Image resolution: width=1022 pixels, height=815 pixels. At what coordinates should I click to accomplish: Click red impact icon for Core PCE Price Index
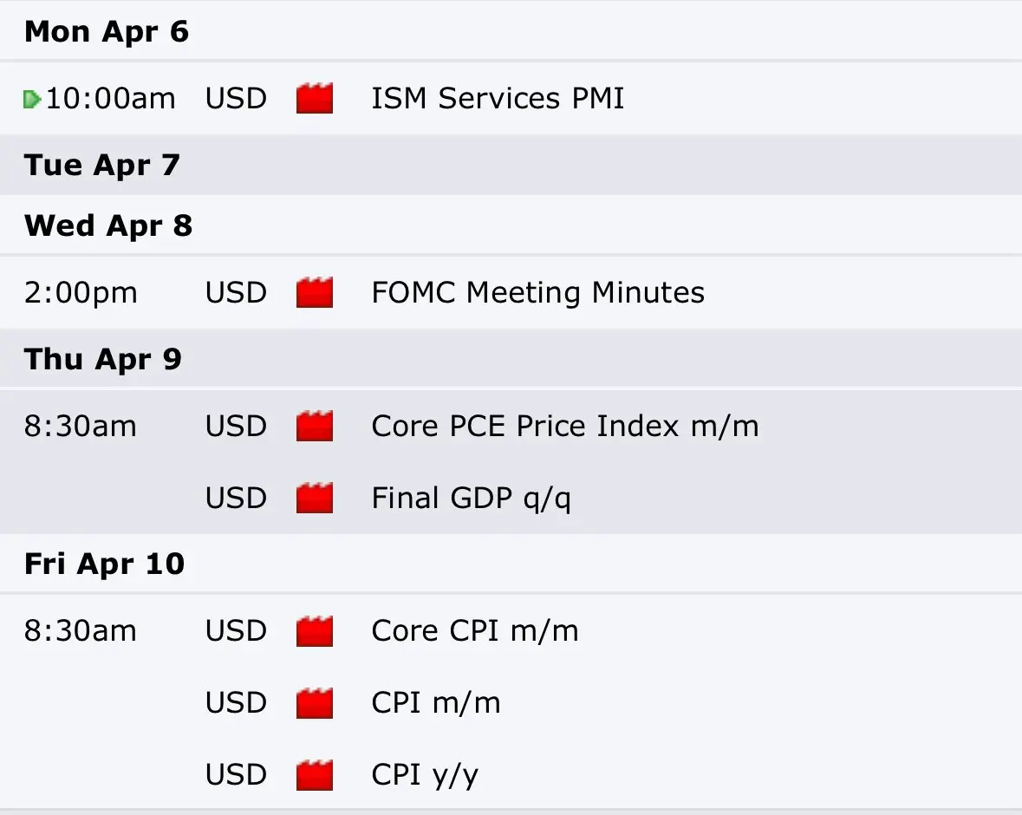(315, 427)
